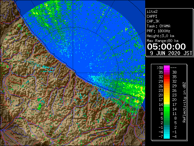This screenshot has height=146, width=194.
Task: Select the CAP_3K text line
Action: [153, 21]
